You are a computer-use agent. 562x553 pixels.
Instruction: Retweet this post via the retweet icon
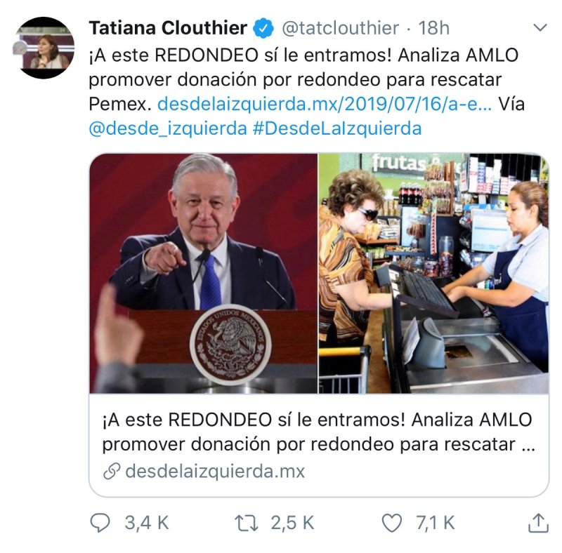click(247, 523)
